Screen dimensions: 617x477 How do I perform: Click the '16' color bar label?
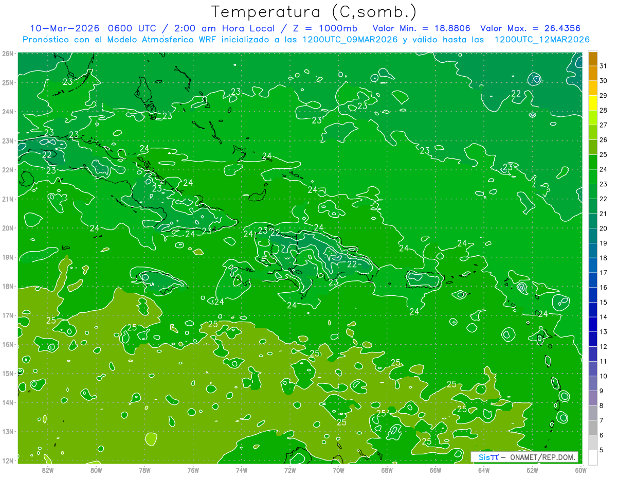[x=604, y=288]
